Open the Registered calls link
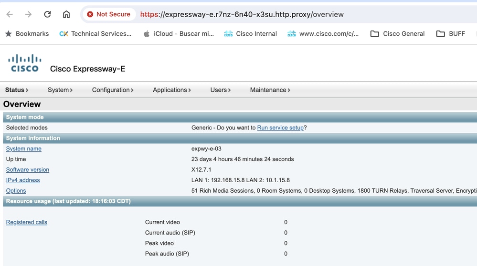The image size is (477, 266). [26, 222]
